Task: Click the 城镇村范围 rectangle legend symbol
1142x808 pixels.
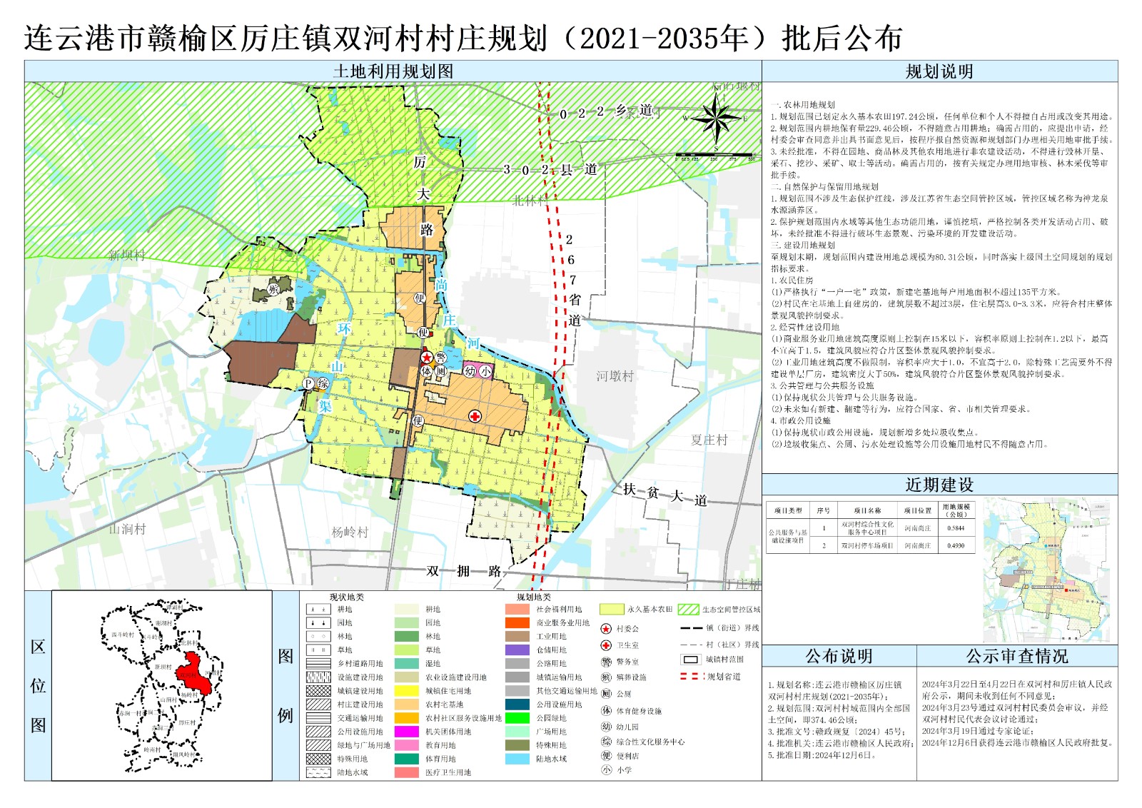Action: pos(690,660)
